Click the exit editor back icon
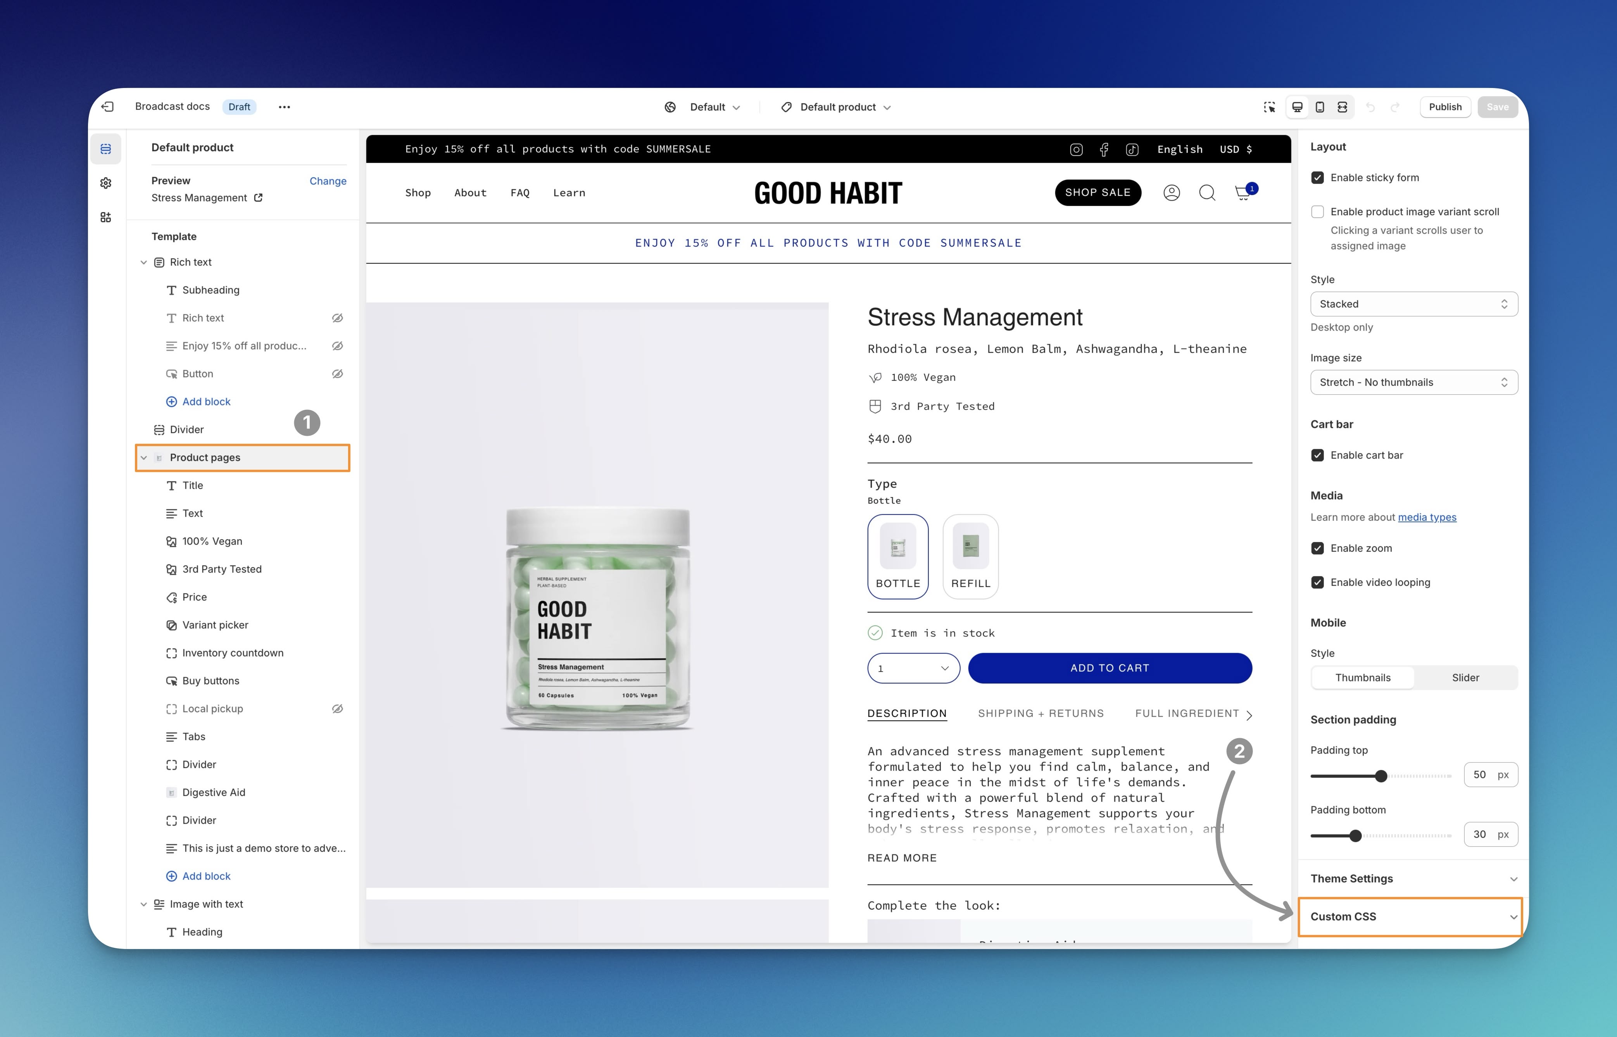Viewport: 1617px width, 1037px height. [108, 107]
